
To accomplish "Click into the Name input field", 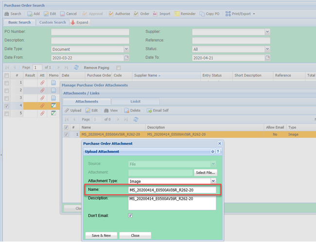I will tap(172, 190).
